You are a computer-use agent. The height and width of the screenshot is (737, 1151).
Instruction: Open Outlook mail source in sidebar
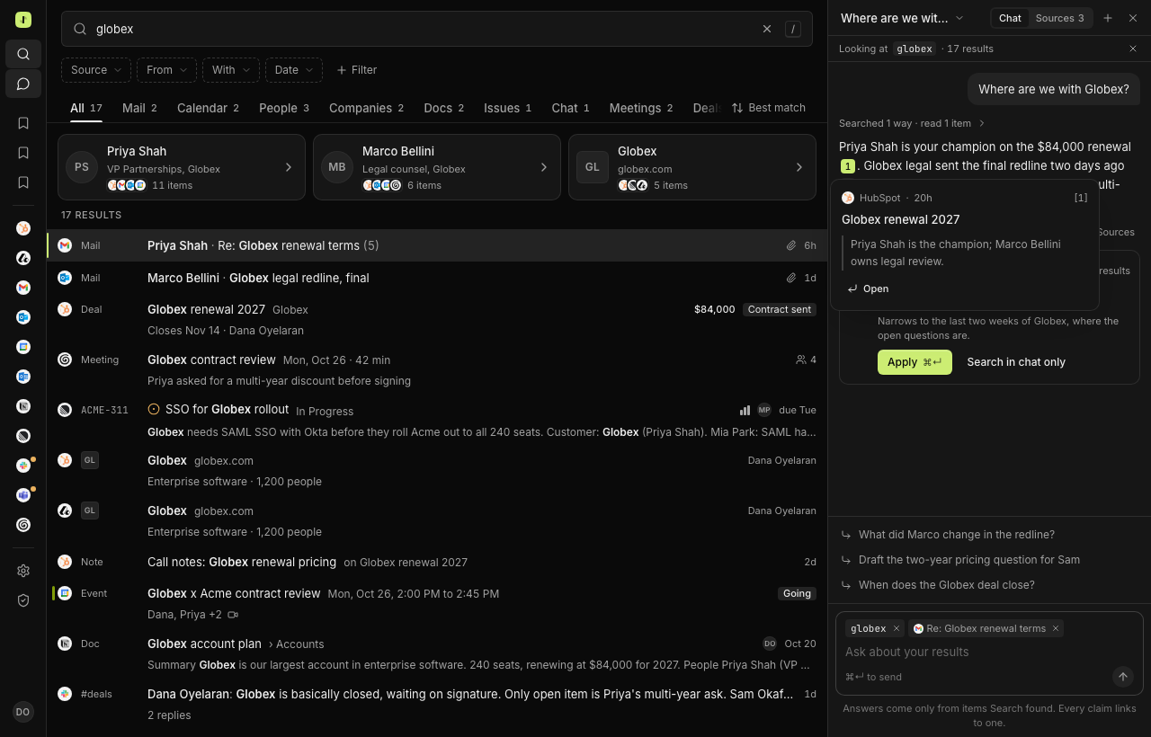[23, 317]
